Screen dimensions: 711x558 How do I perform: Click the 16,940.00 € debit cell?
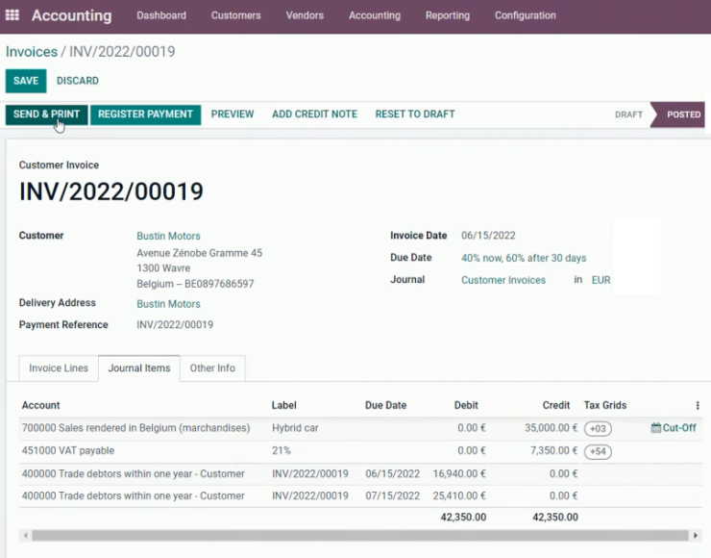click(459, 474)
